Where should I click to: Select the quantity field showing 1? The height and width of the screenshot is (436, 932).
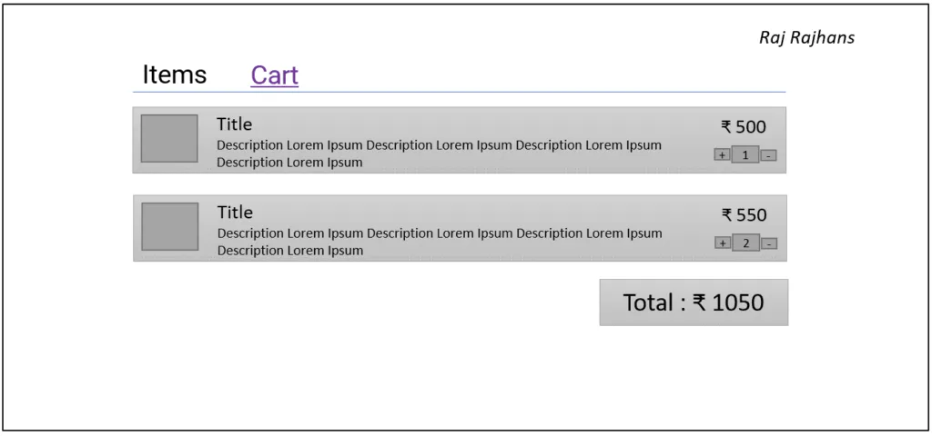(745, 155)
